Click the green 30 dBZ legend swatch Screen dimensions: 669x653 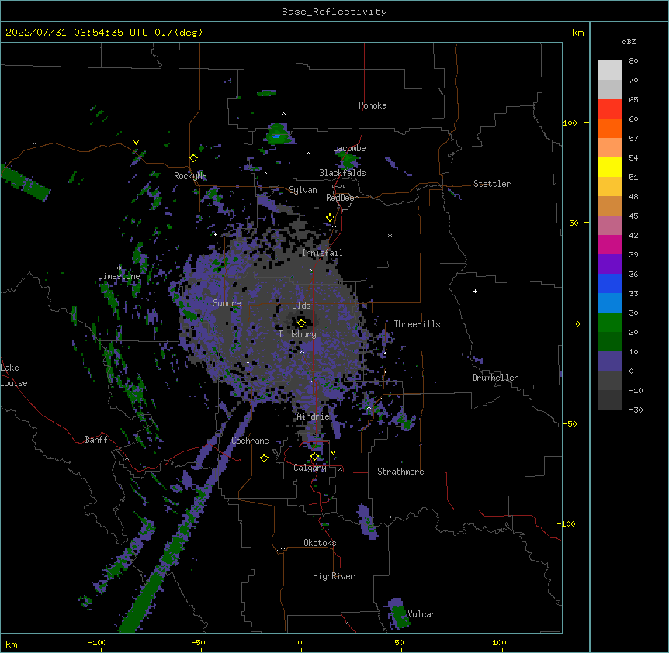pos(610,323)
